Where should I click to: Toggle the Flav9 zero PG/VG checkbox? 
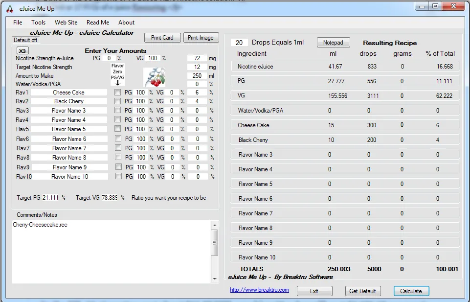click(118, 167)
